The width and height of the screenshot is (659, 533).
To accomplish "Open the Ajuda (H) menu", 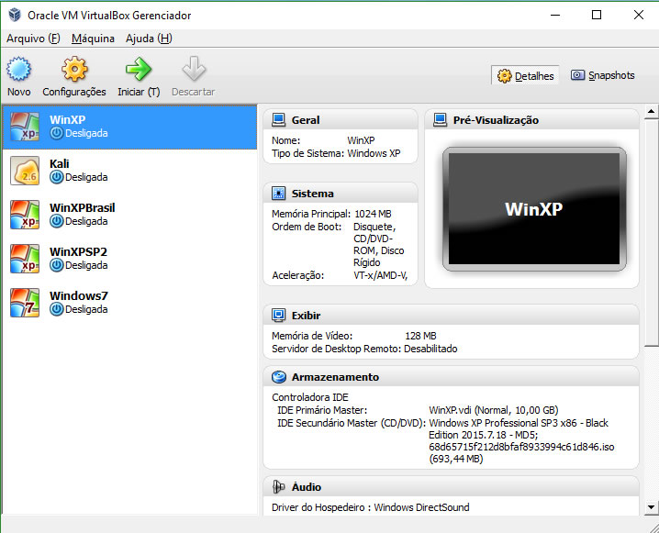I will tap(149, 39).
